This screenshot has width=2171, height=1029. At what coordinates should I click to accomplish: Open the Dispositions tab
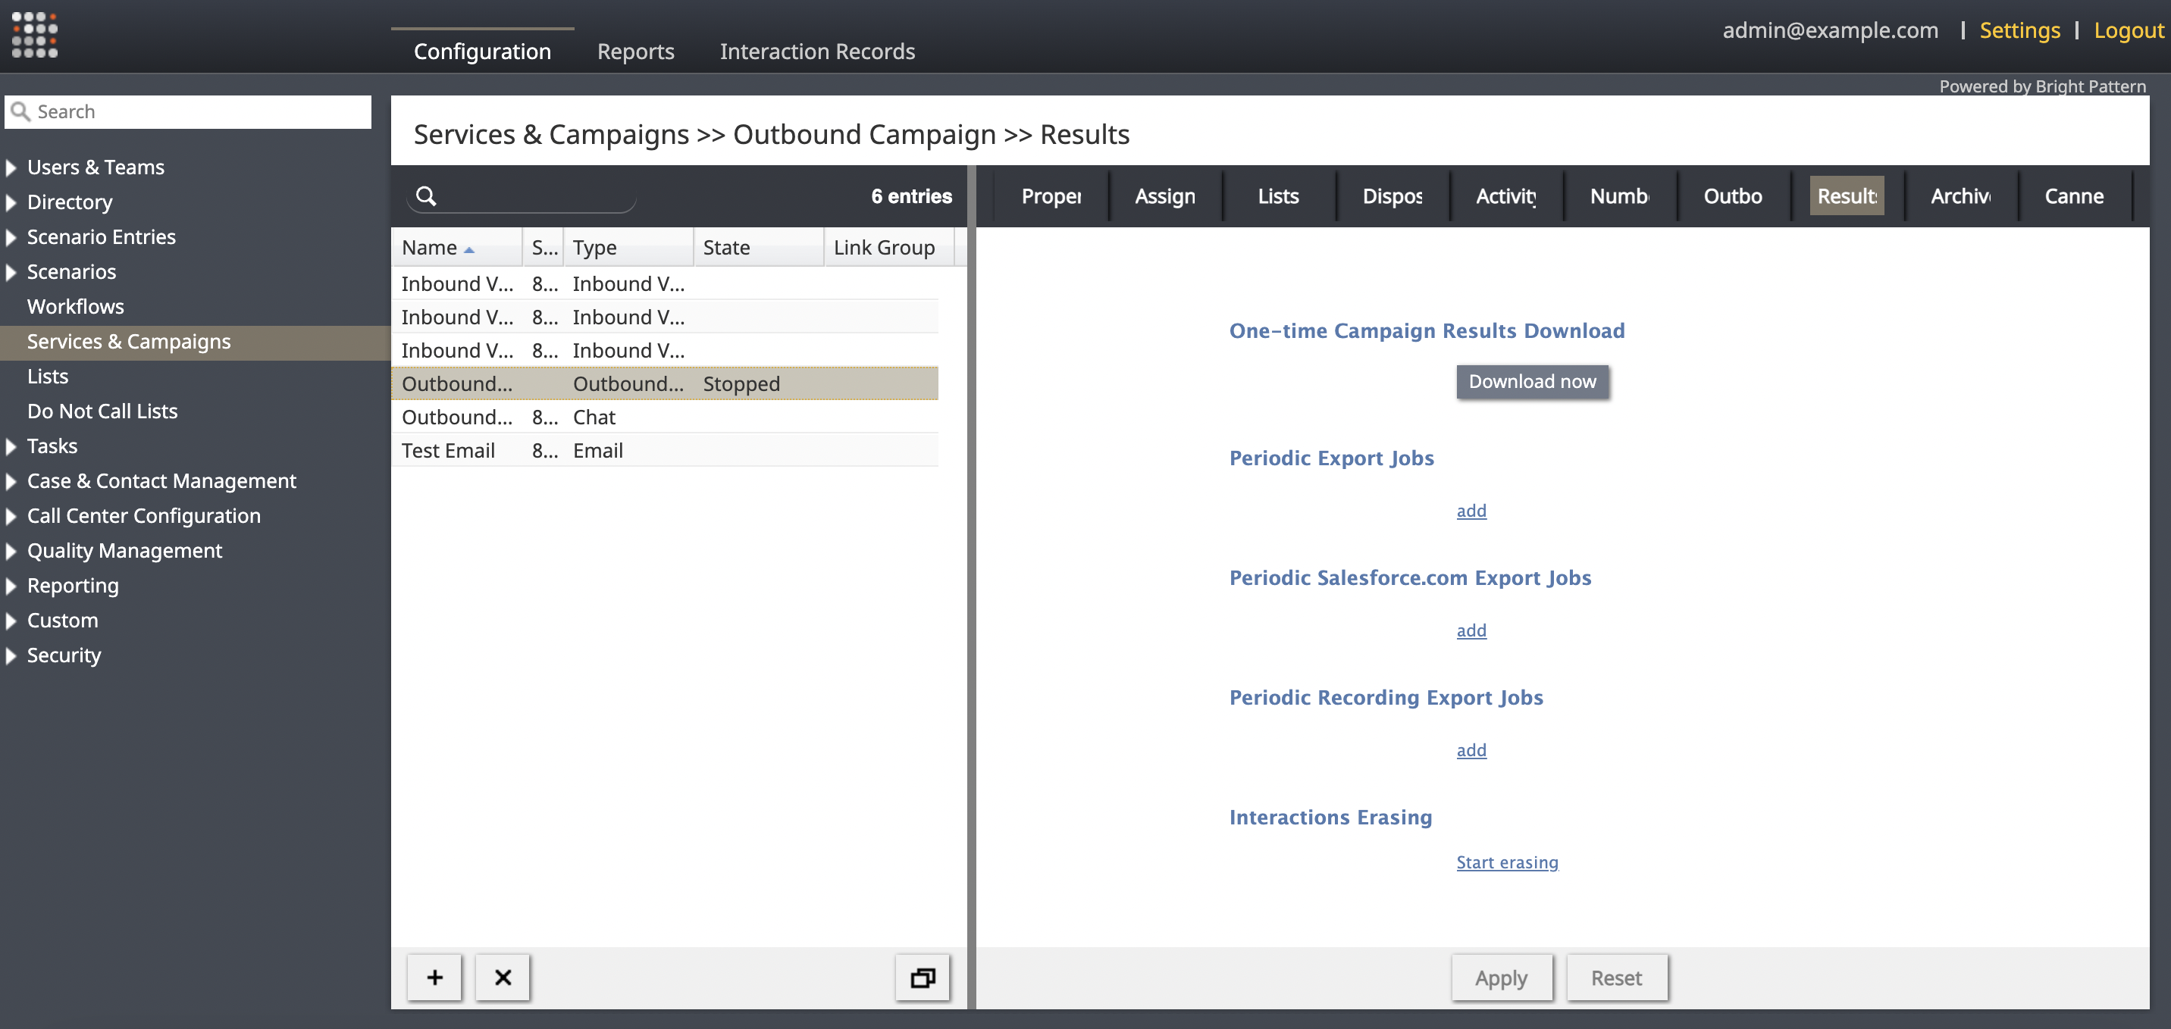1392,196
